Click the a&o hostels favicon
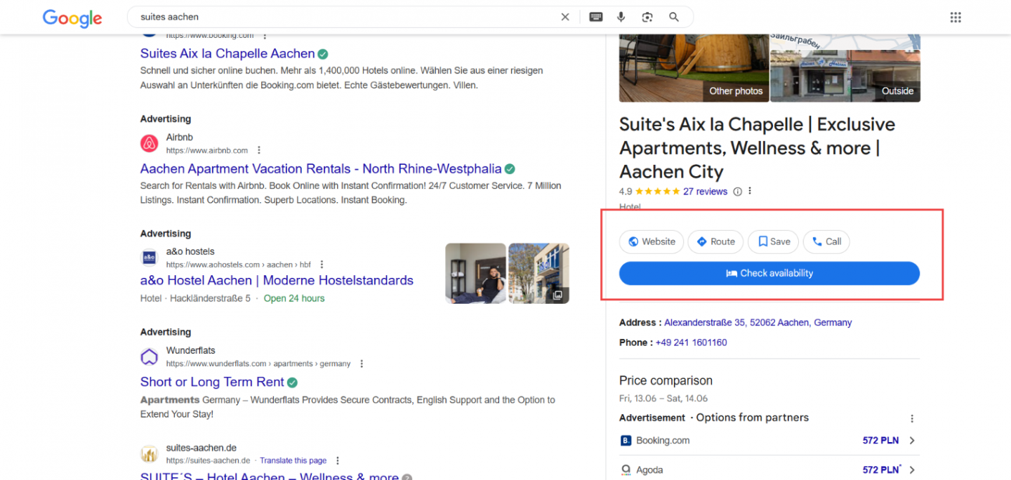 point(150,258)
